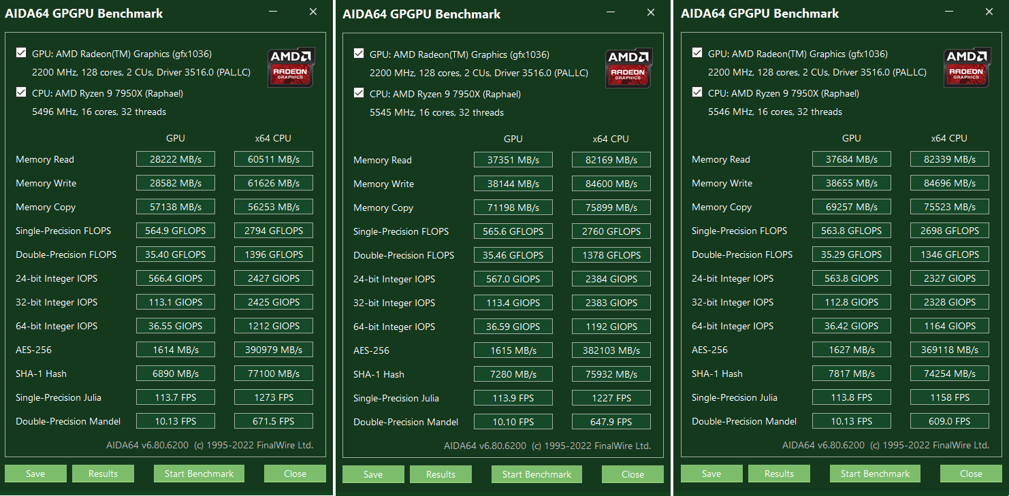Click Save in the middle window

coord(373,474)
